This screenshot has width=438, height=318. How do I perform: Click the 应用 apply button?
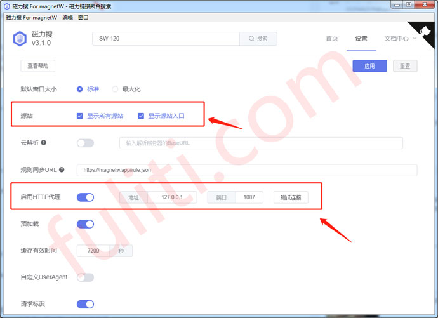(369, 66)
